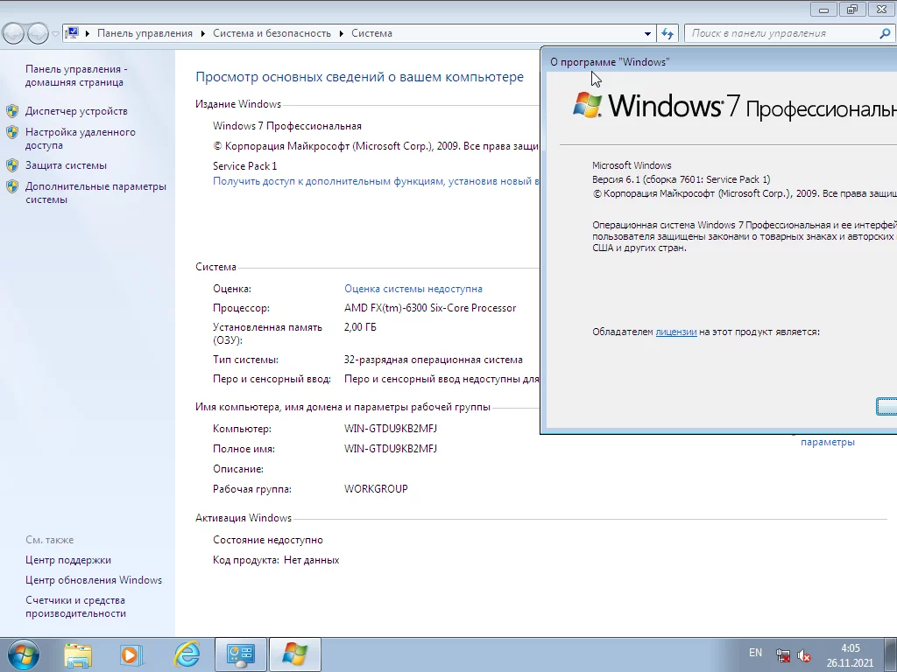This screenshot has width=897, height=672.
Task: Click 'Service Pack 1' text in edition section
Action: [x=245, y=165]
